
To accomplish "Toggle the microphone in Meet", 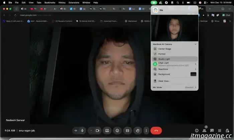I will tap(82, 131).
